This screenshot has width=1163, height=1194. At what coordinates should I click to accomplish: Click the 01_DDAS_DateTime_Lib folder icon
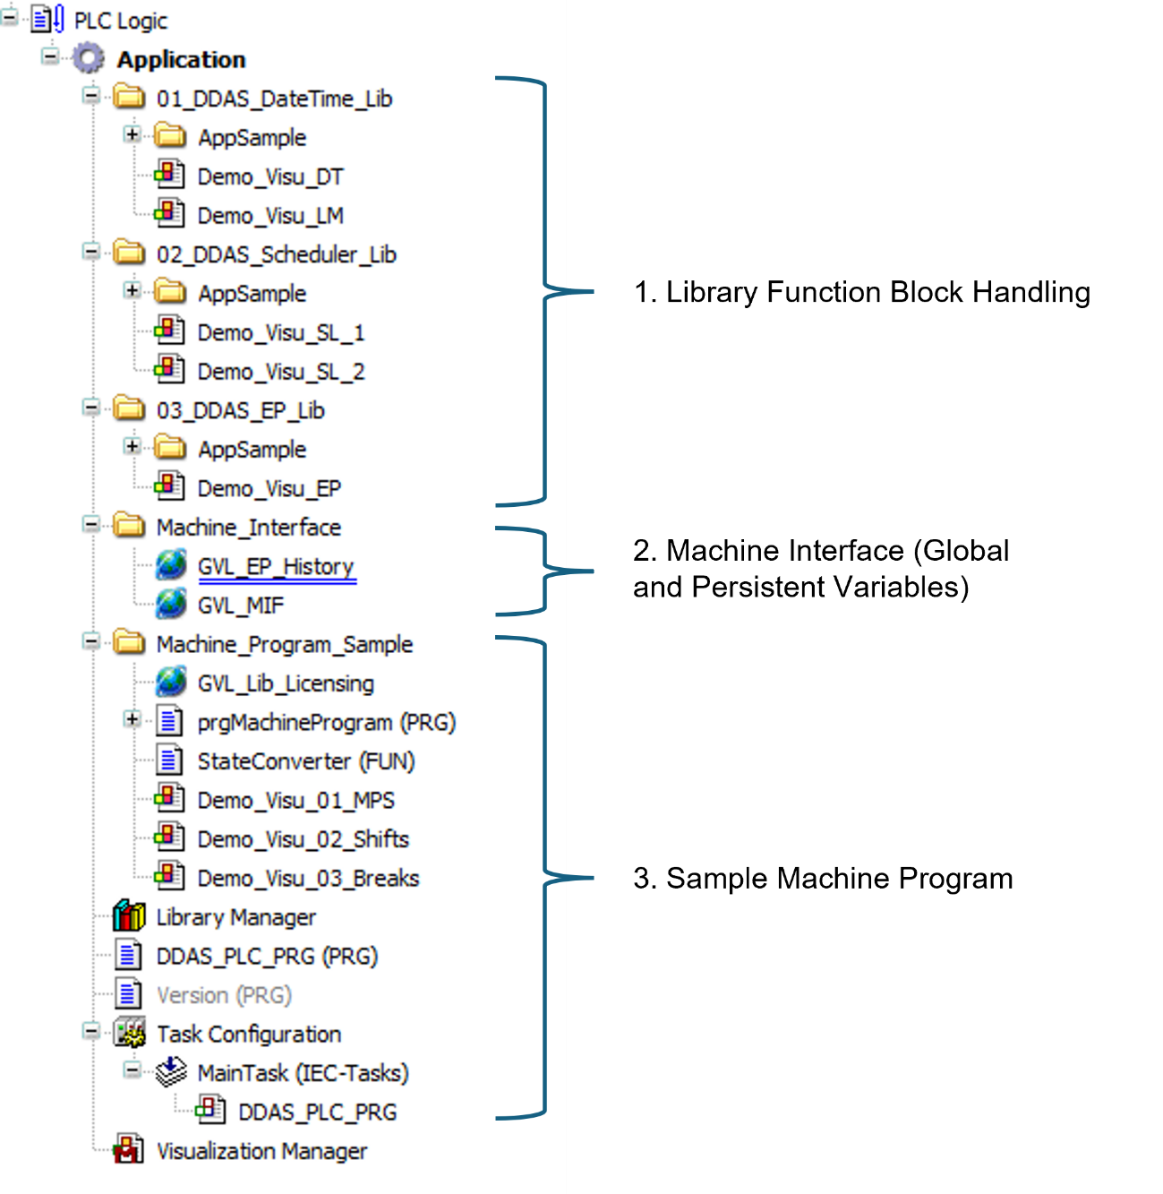tap(129, 97)
